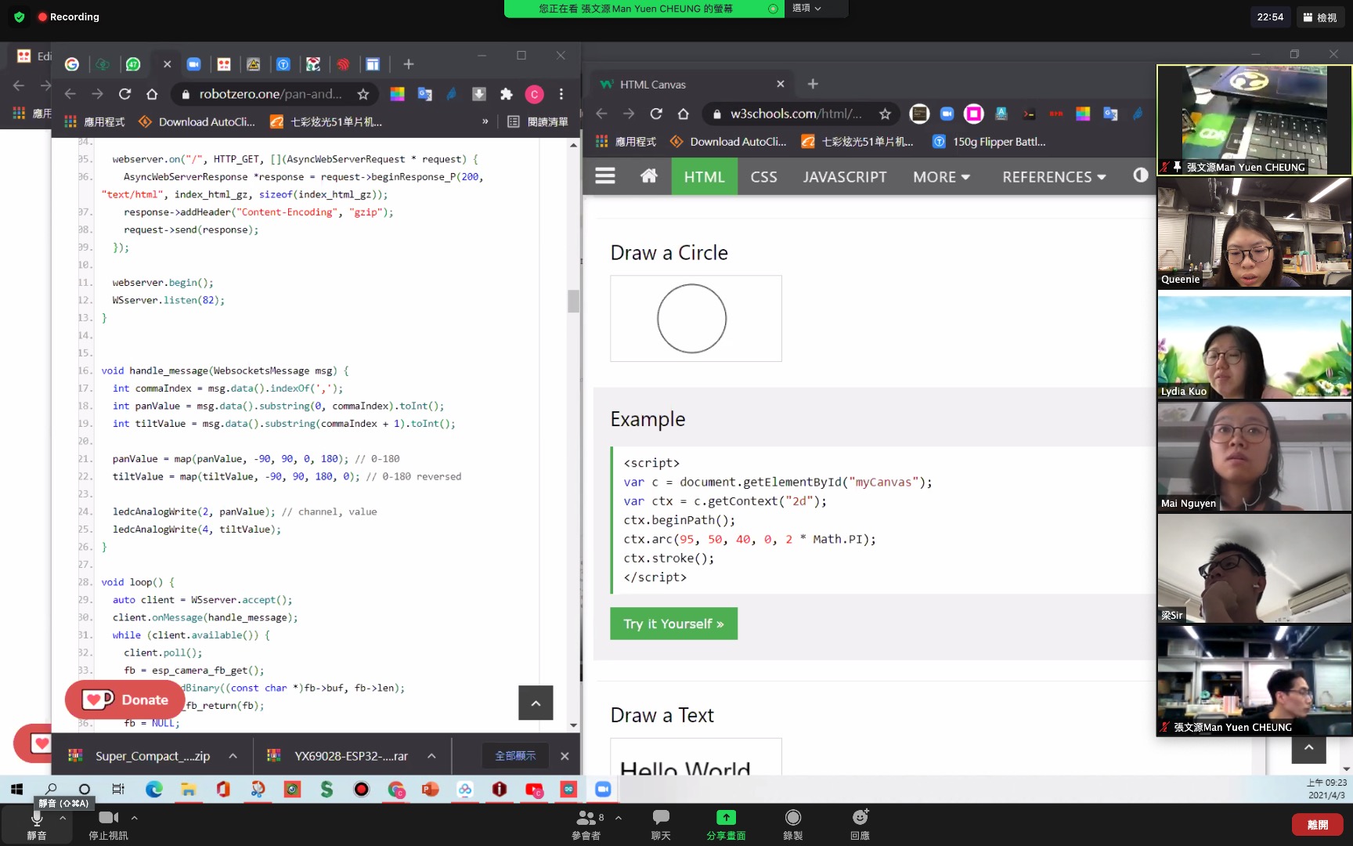This screenshot has height=846, width=1353.
Task: Open the 七彩炫光51单片机 bookmark in the w3schools window
Action: (x=857, y=142)
